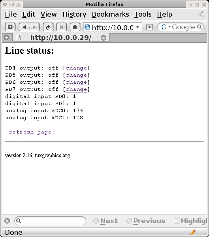Click the magnifier icon in Google search box
Viewport: 209px width, 237px height.
click(x=200, y=27)
